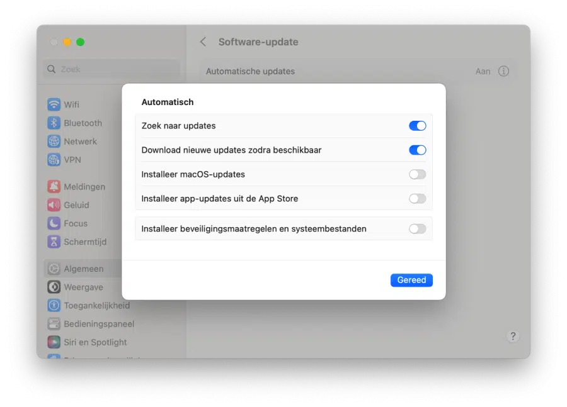Select Weergave label in sidebar
This screenshot has width=567, height=407.
click(x=84, y=287)
